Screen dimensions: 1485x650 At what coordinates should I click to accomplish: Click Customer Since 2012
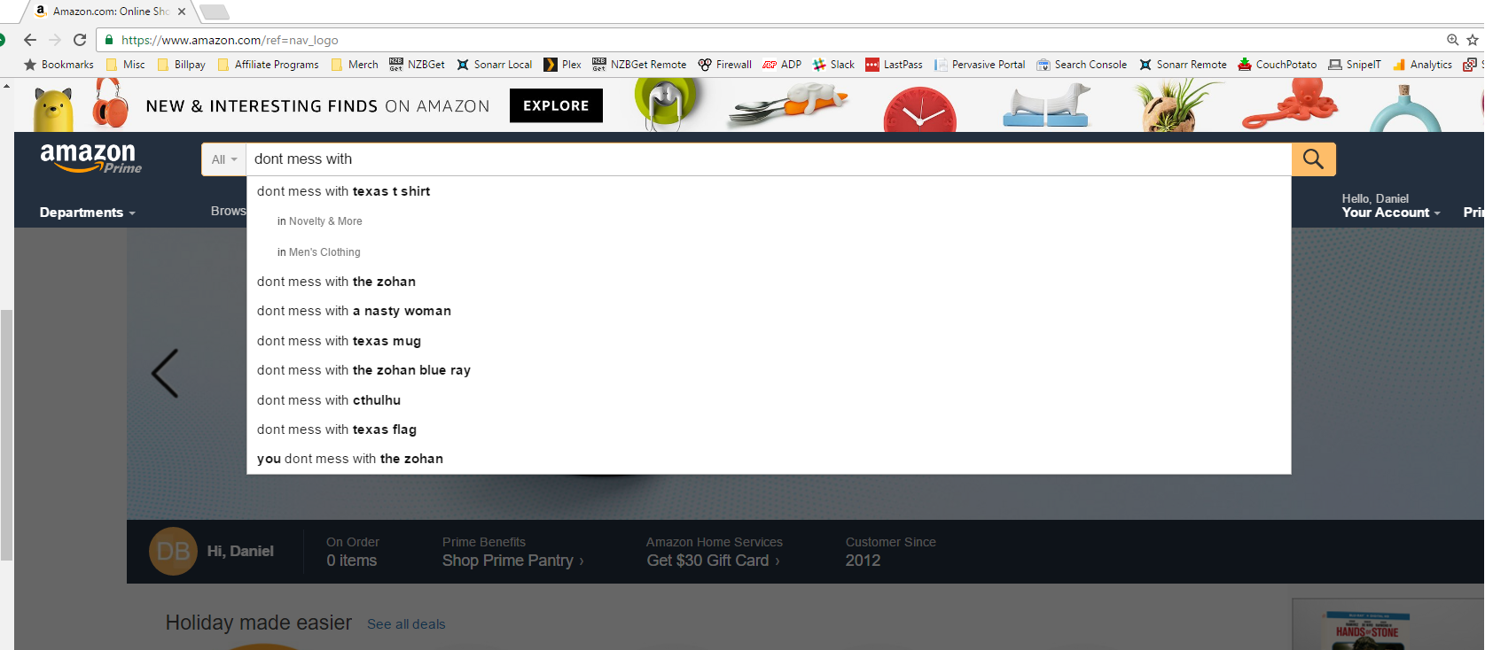tap(890, 552)
